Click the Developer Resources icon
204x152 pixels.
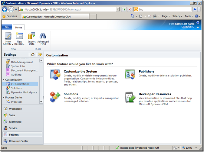click(130, 97)
